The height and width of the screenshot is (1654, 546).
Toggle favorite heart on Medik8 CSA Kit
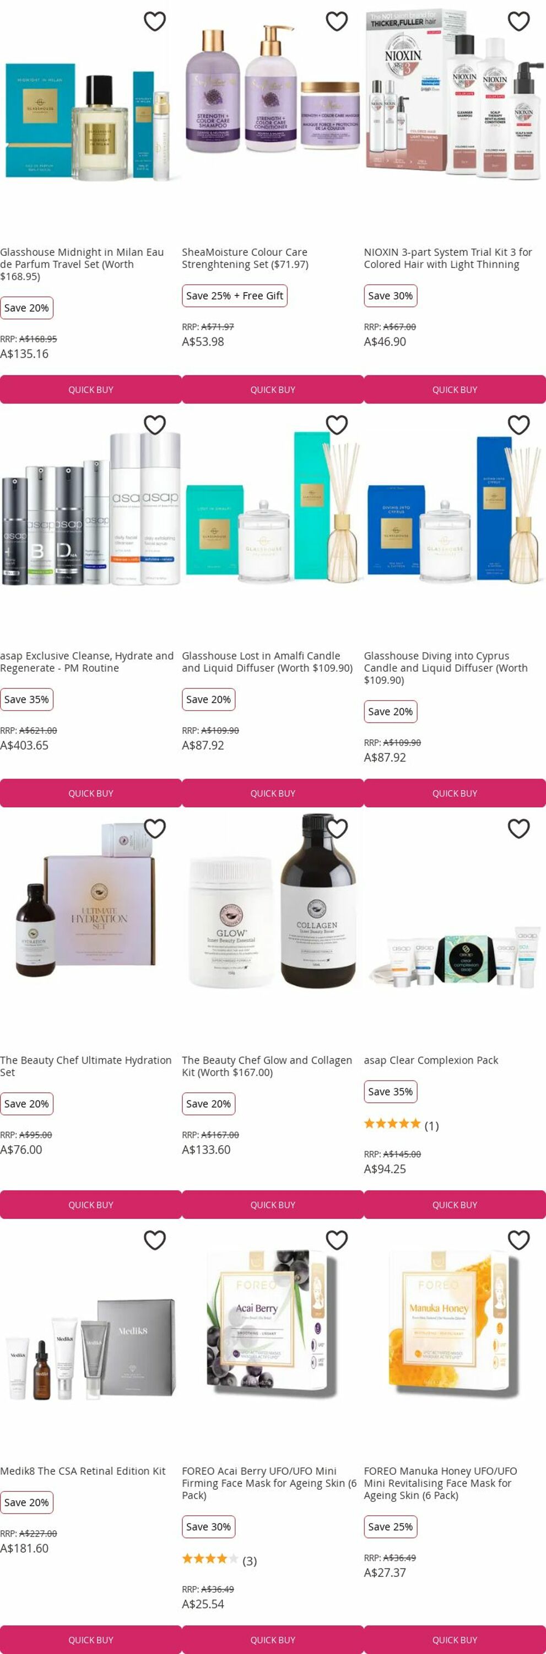(x=155, y=1240)
